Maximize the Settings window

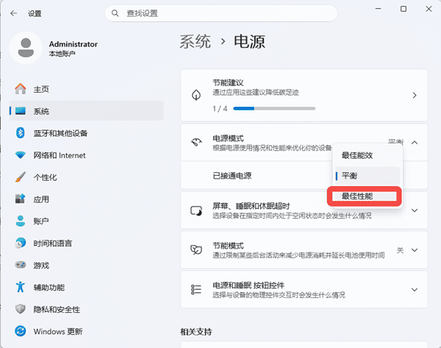pyautogui.click(x=404, y=9)
